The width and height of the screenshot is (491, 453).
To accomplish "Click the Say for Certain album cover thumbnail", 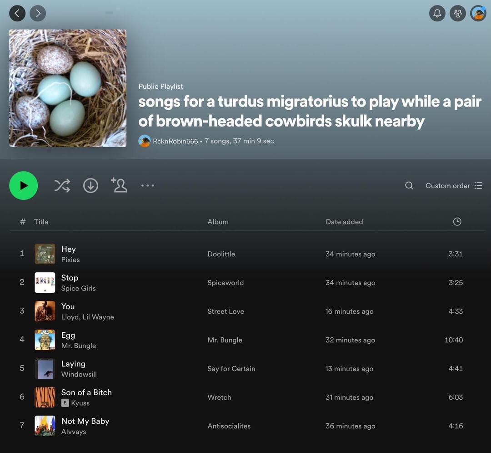I will click(x=45, y=369).
